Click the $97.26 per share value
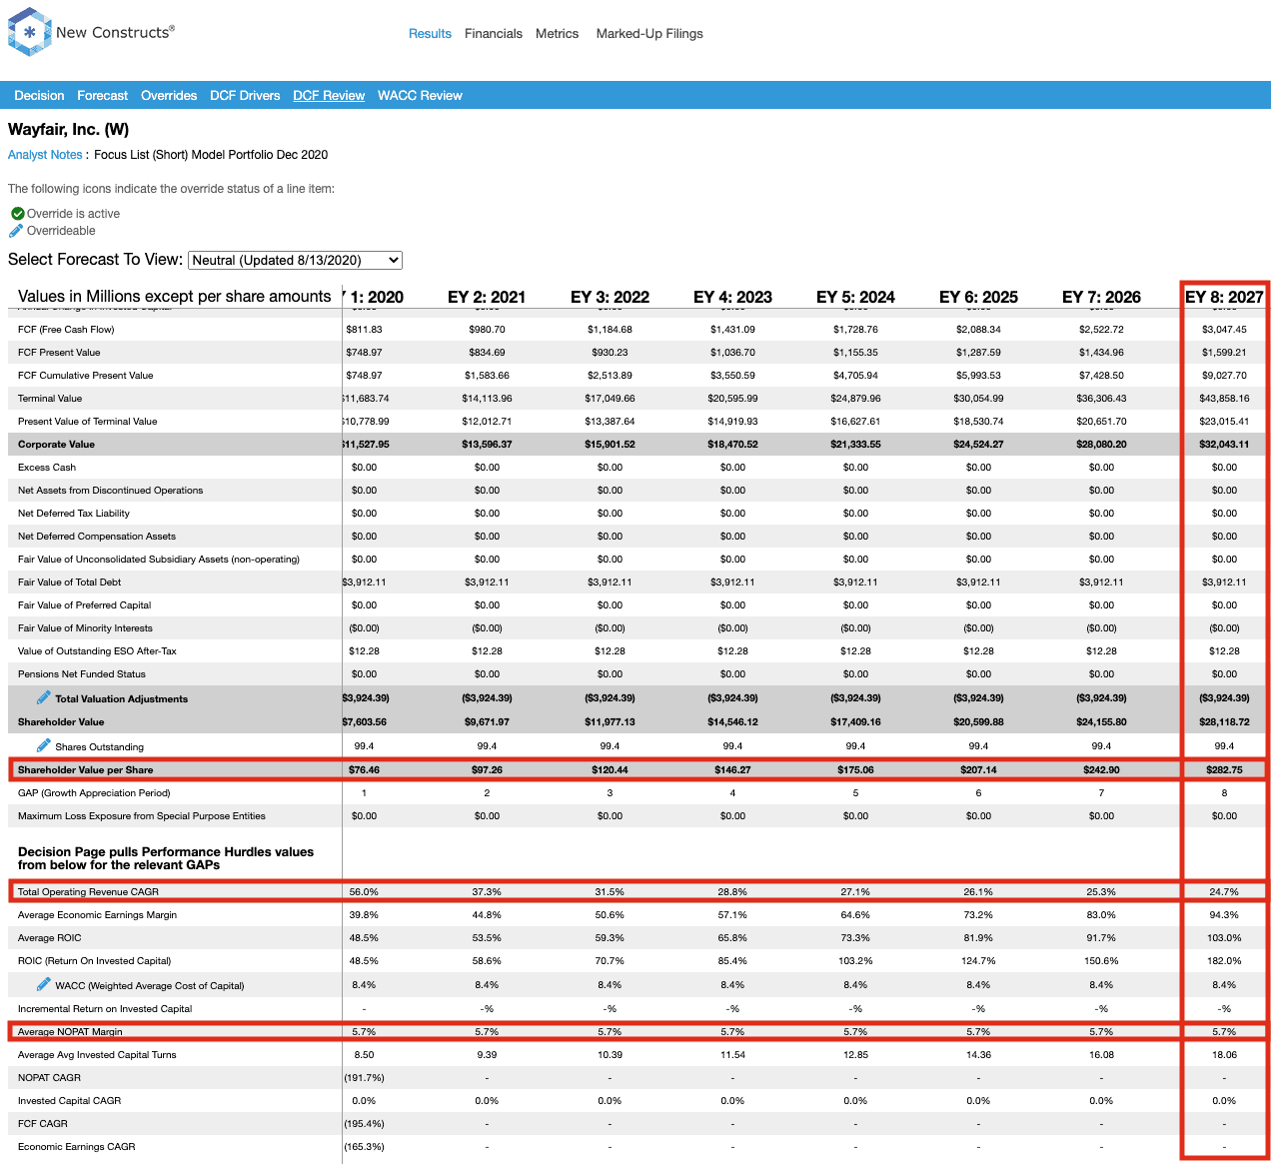1271x1164 pixels. (487, 770)
